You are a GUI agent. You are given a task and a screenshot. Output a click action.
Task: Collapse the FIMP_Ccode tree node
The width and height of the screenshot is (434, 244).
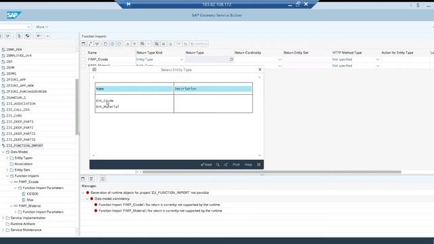12,182
